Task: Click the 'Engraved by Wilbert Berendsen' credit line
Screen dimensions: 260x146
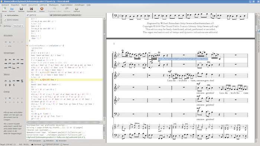Action: (x=181, y=23)
